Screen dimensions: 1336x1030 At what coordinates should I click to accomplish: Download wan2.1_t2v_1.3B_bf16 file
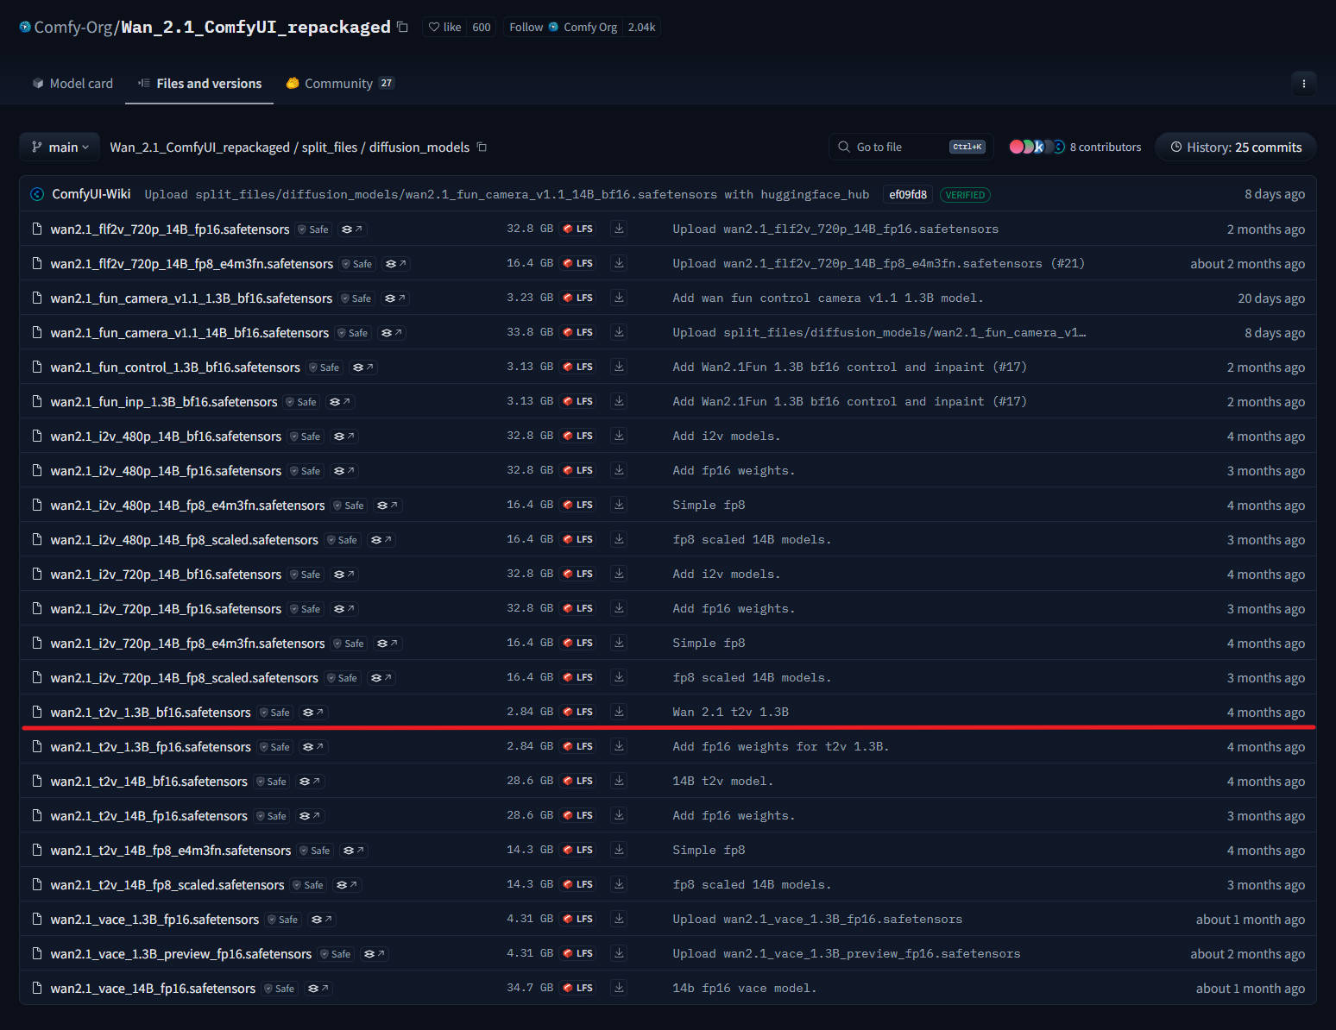point(619,712)
